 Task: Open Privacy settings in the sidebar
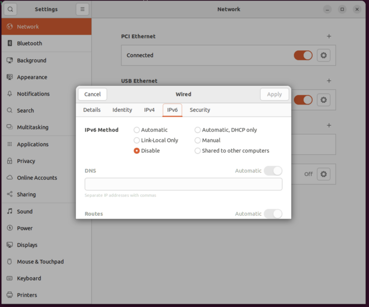26,161
